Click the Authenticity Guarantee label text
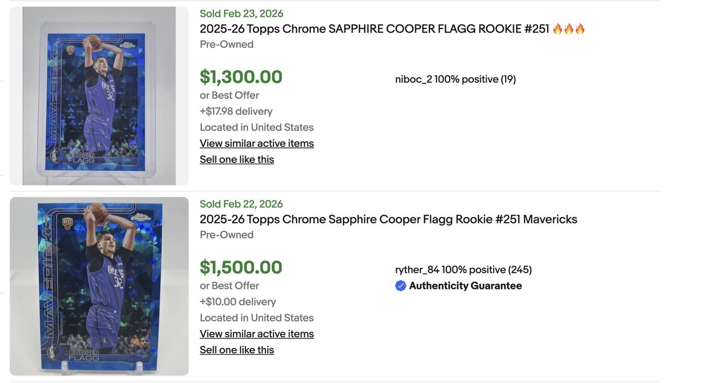This screenshot has width=726, height=383. click(x=465, y=286)
